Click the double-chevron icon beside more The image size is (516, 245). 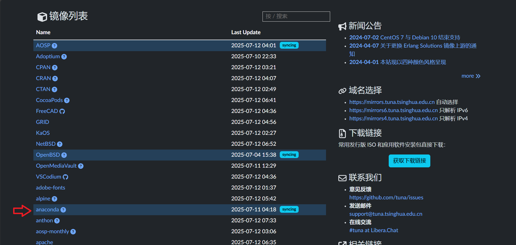[478, 76]
